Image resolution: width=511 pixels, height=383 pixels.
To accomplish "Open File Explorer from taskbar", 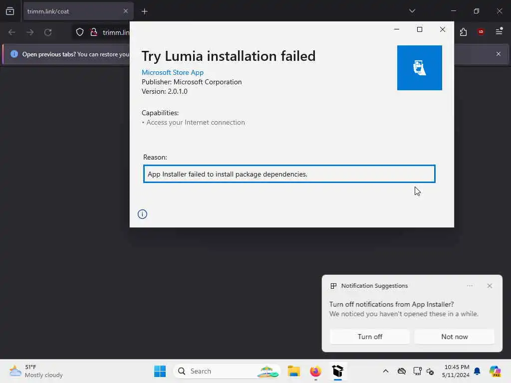I will pyautogui.click(x=293, y=371).
